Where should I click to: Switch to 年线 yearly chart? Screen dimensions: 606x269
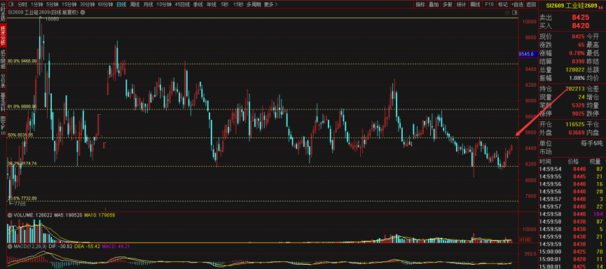211,5
